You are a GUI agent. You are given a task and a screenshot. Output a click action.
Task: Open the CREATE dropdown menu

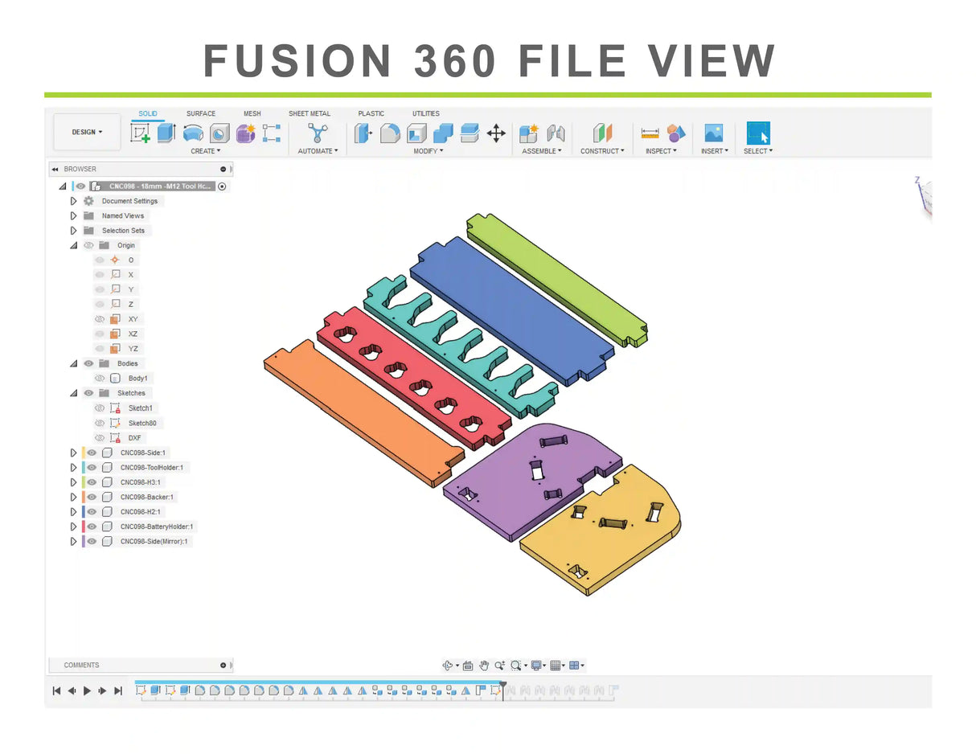pyautogui.click(x=206, y=151)
